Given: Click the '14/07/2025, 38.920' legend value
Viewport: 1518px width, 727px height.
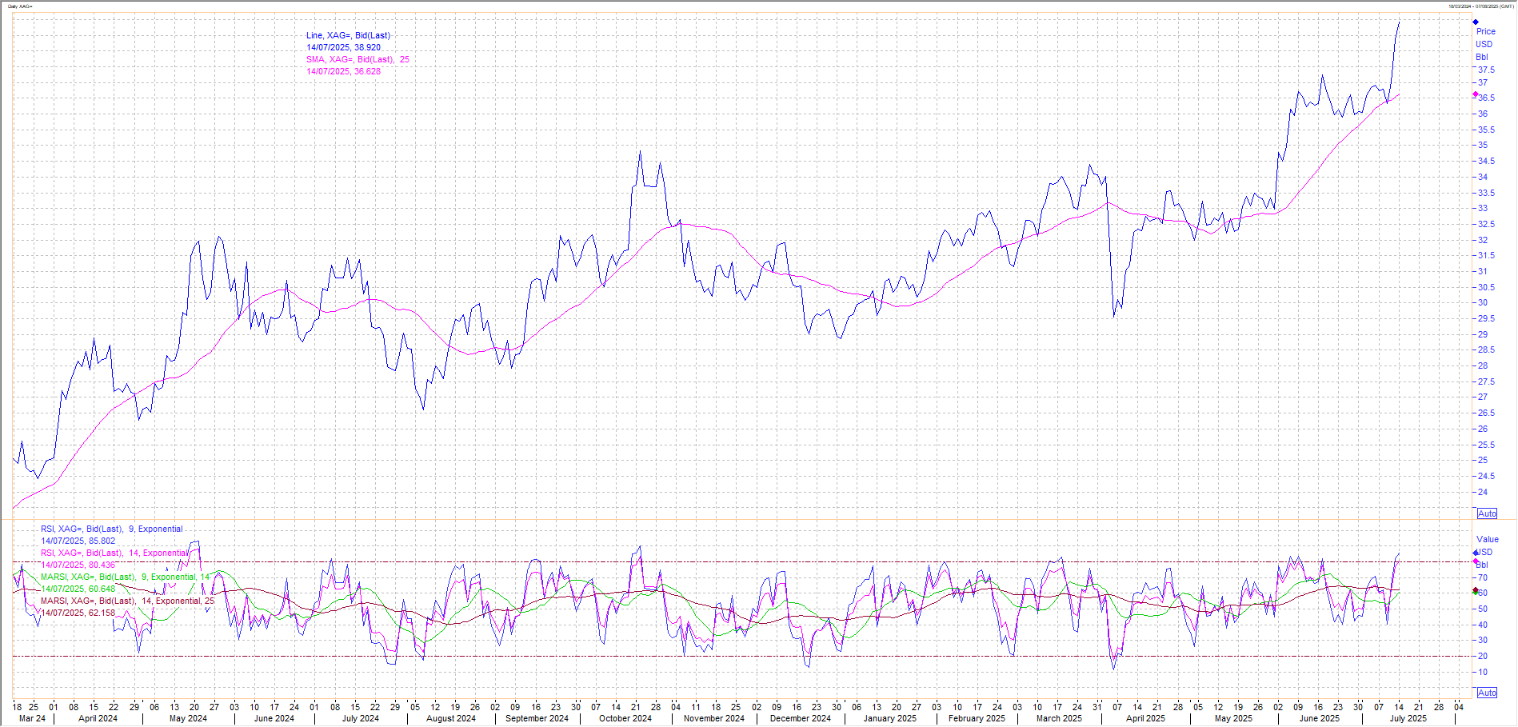Looking at the screenshot, I should 343,47.
